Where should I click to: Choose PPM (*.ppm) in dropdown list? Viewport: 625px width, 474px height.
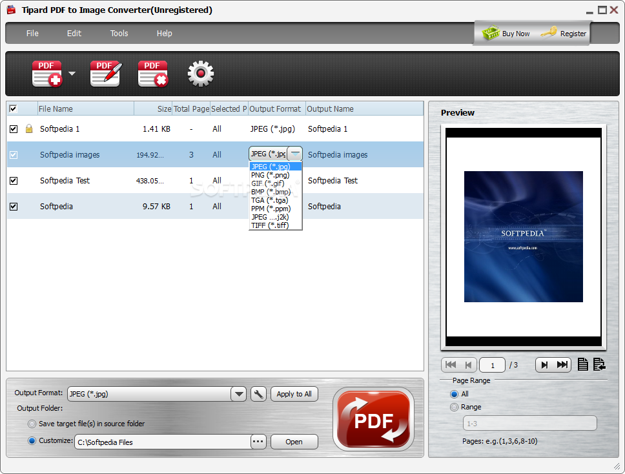coord(276,209)
